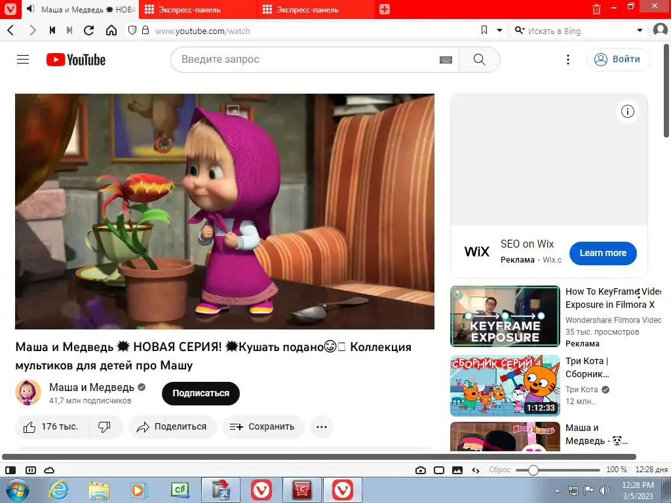Open page actions code icon

click(x=476, y=470)
